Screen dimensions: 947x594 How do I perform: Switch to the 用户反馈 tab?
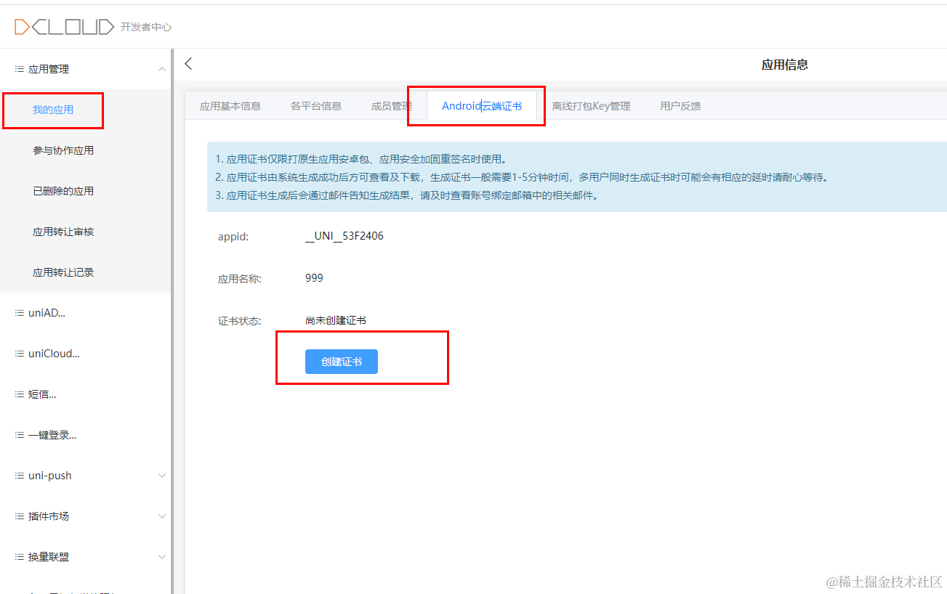click(680, 106)
